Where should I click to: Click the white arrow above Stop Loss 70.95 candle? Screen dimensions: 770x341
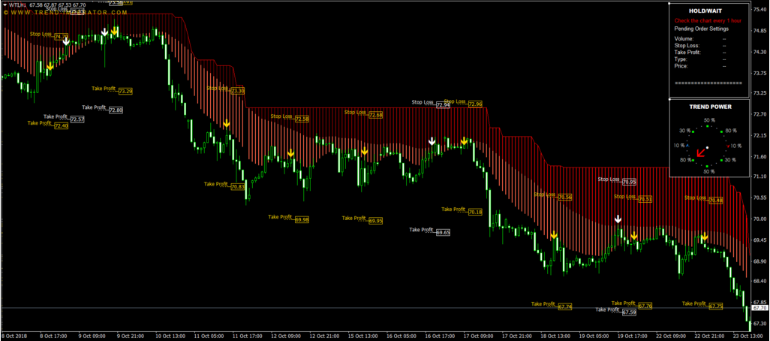(x=618, y=219)
